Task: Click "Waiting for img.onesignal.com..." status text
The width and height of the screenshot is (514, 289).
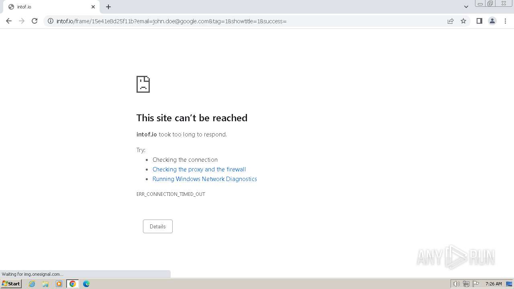Action: pyautogui.click(x=33, y=274)
